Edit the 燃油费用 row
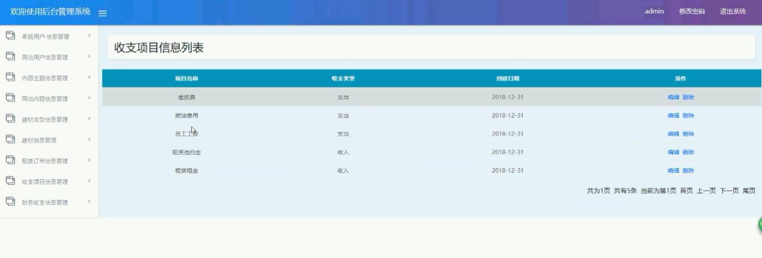The width and height of the screenshot is (762, 258). (674, 116)
